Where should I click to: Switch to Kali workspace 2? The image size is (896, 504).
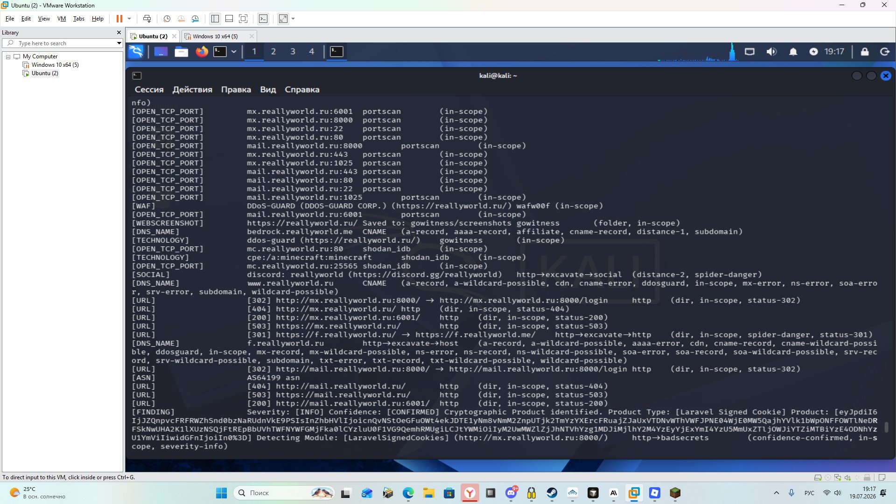point(273,51)
